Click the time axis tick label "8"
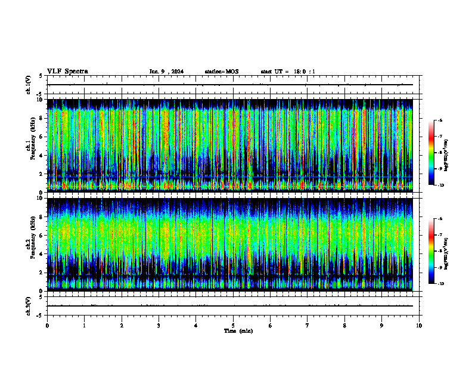472x365 pixels. [344, 326]
